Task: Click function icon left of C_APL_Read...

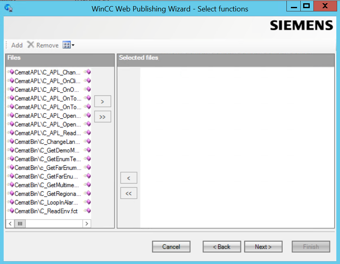Action: [x=11, y=133]
